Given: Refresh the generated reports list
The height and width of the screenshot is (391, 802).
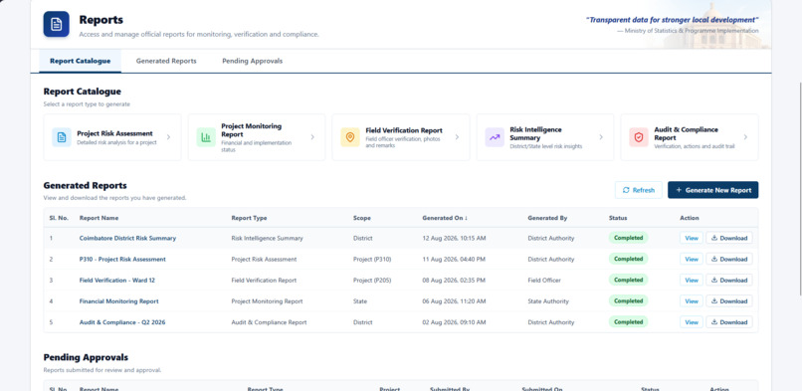Looking at the screenshot, I should click(x=639, y=190).
